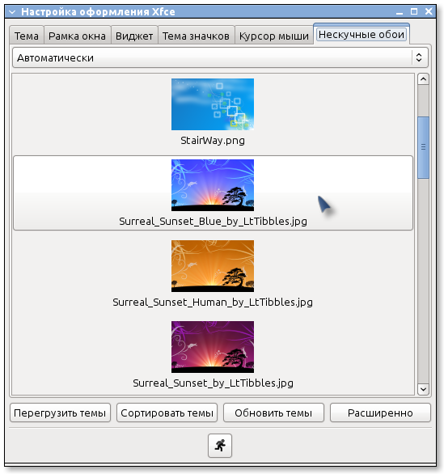This screenshot has width=444, height=474.
Task: Select the StairWay.png wallpaper thumbnail
Action: 213,104
